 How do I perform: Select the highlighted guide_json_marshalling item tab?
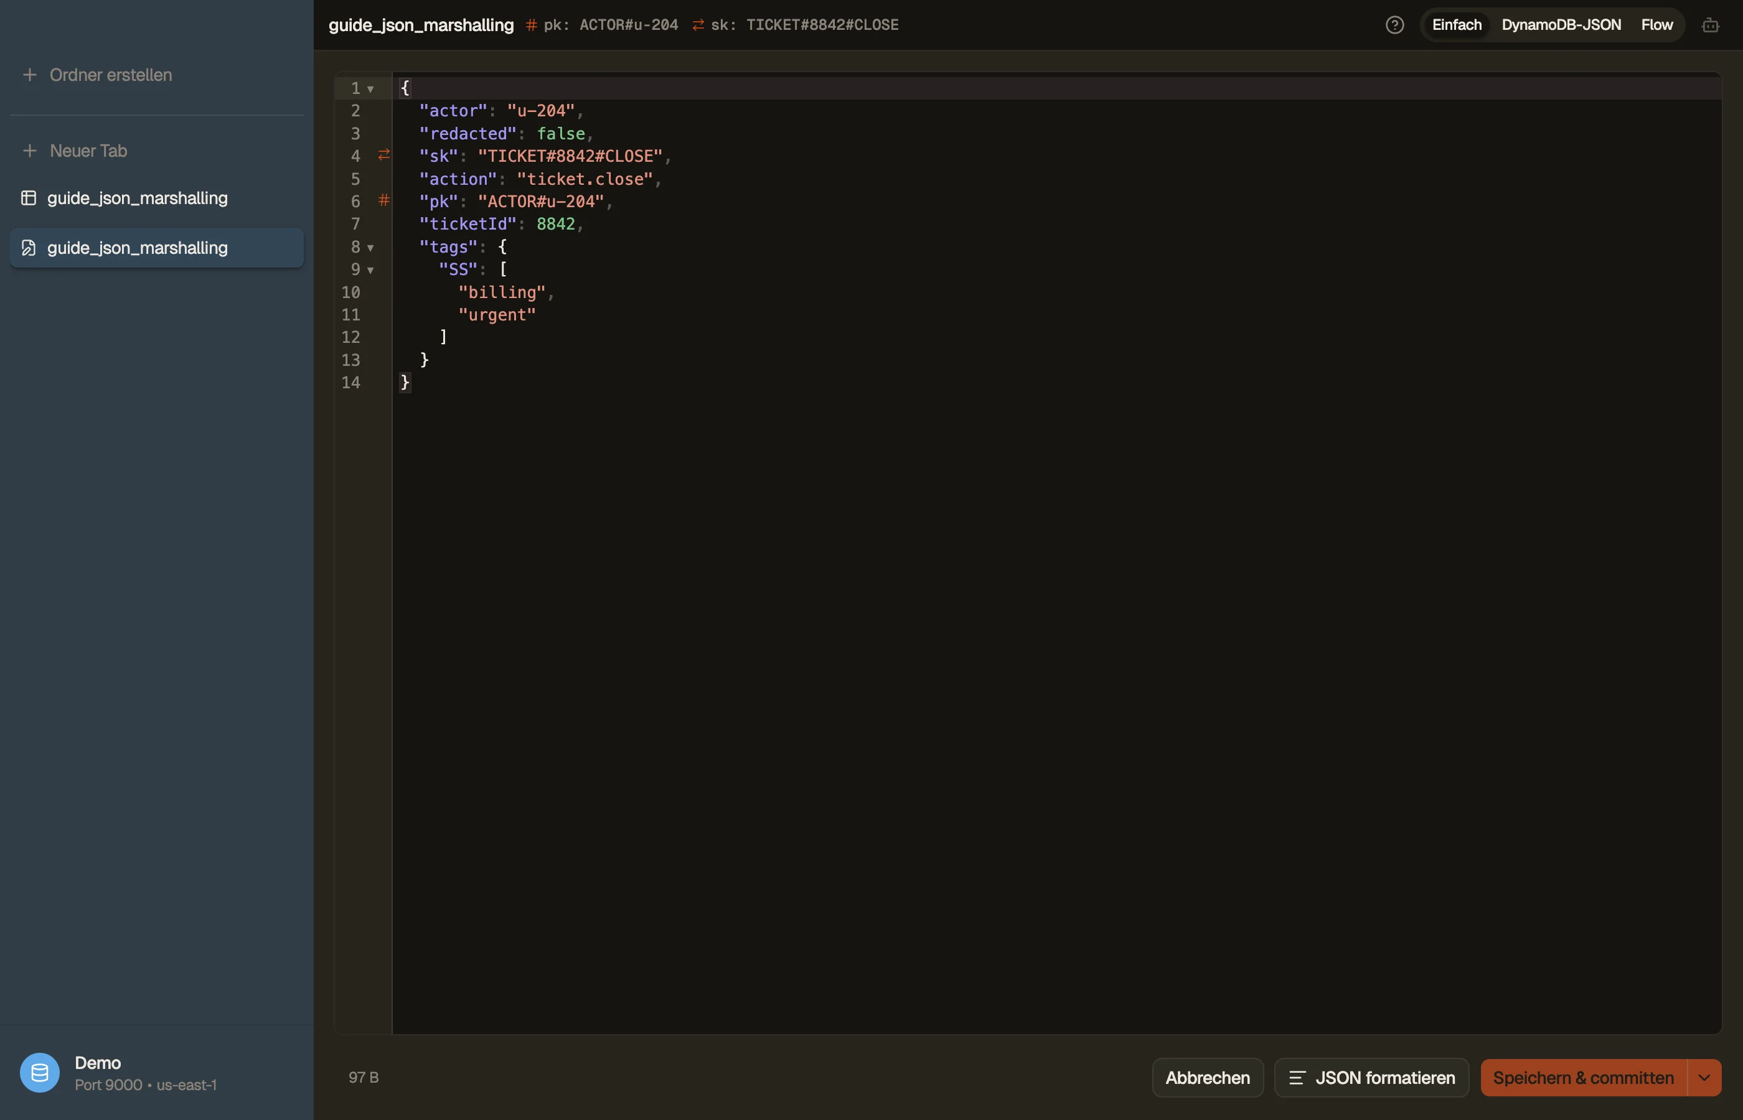point(156,248)
